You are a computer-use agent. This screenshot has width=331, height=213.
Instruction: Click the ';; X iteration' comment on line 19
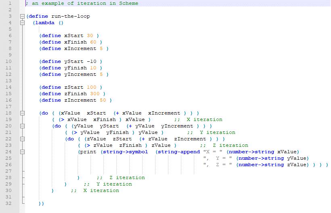point(198,119)
